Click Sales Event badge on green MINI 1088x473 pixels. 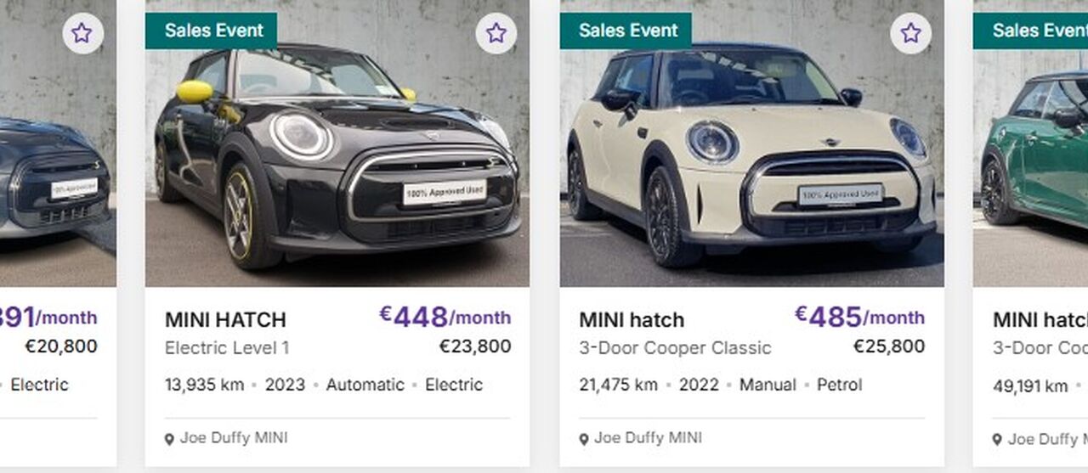click(x=1030, y=31)
